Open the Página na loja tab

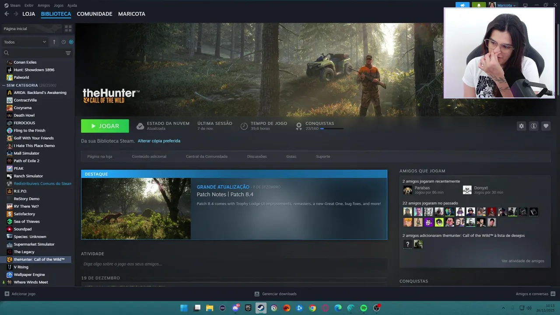[100, 156]
